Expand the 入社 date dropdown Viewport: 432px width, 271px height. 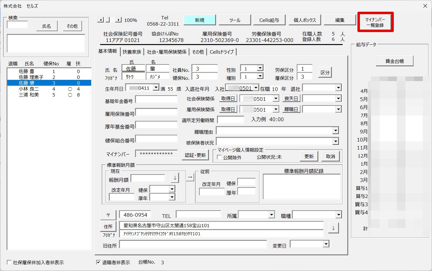(256, 88)
